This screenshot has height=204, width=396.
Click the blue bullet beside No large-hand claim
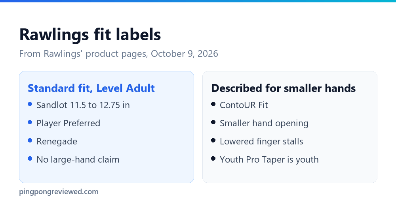30,159
